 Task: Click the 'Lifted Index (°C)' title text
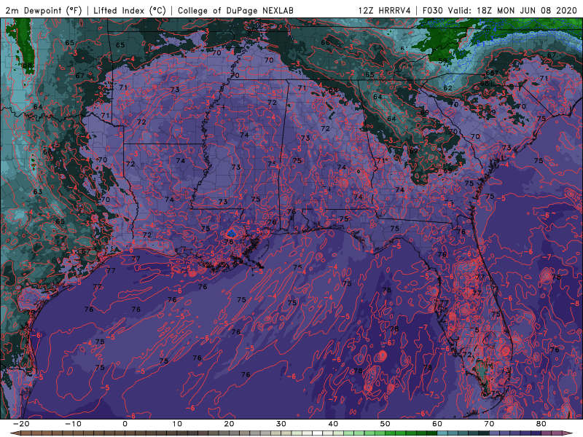click(x=130, y=10)
